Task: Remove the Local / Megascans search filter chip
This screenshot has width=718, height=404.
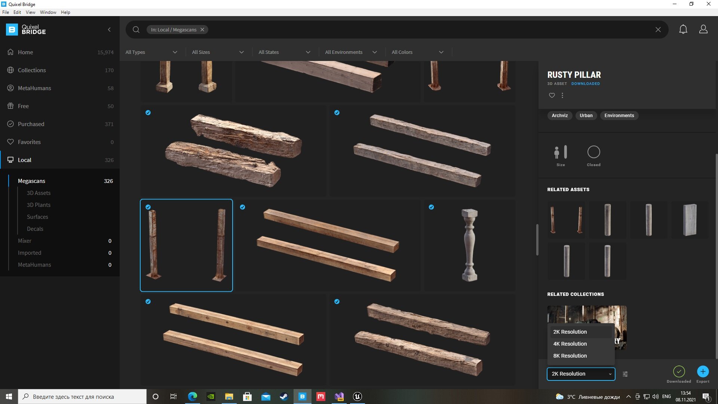Action: point(202,30)
